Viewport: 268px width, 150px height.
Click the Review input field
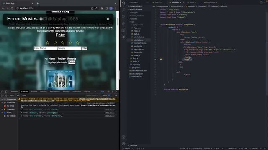click(69, 48)
